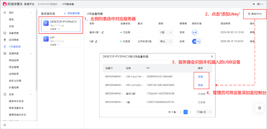This screenshot has height=129, width=267.
Task: Open the U盘 category dropdown for 备份U盘1
Action: click(166, 32)
